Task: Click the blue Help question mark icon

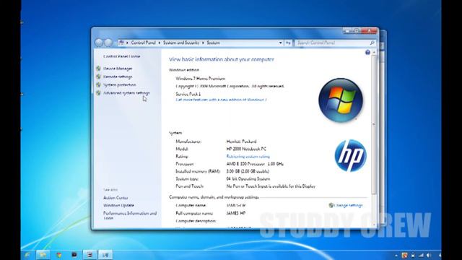Action: 367,53
